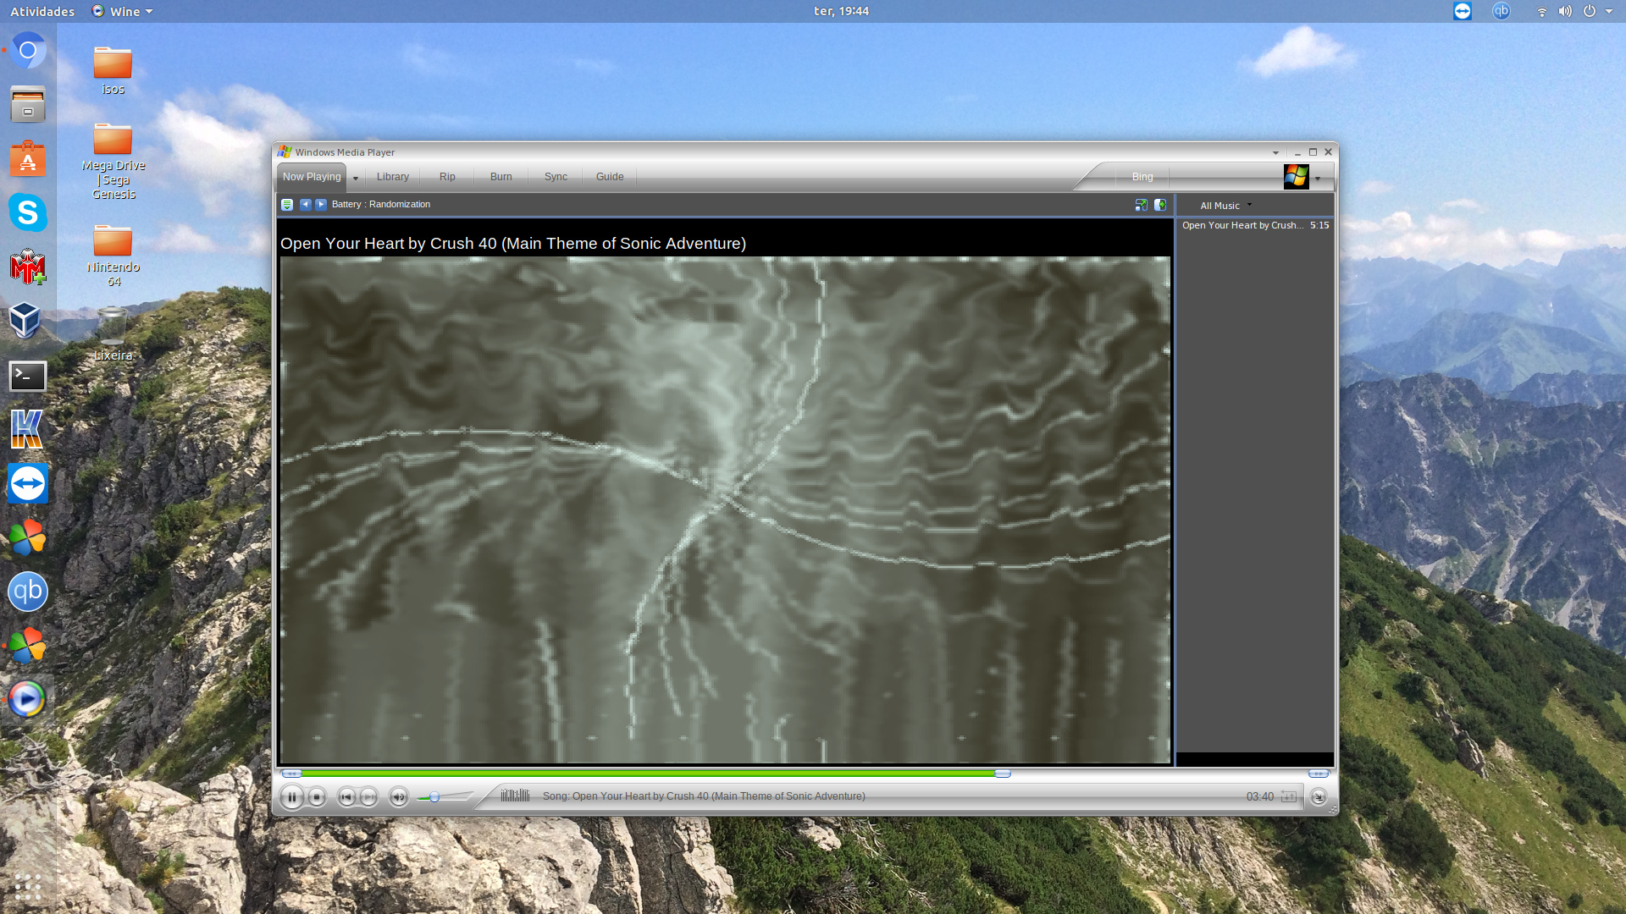Open the Guide tab
Screen dimensions: 1626x914
click(609, 177)
